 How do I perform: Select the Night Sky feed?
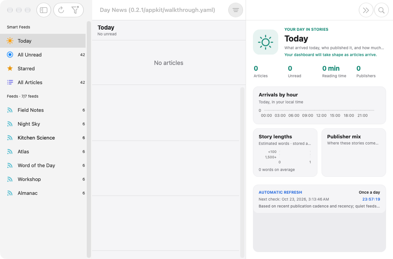click(43, 124)
